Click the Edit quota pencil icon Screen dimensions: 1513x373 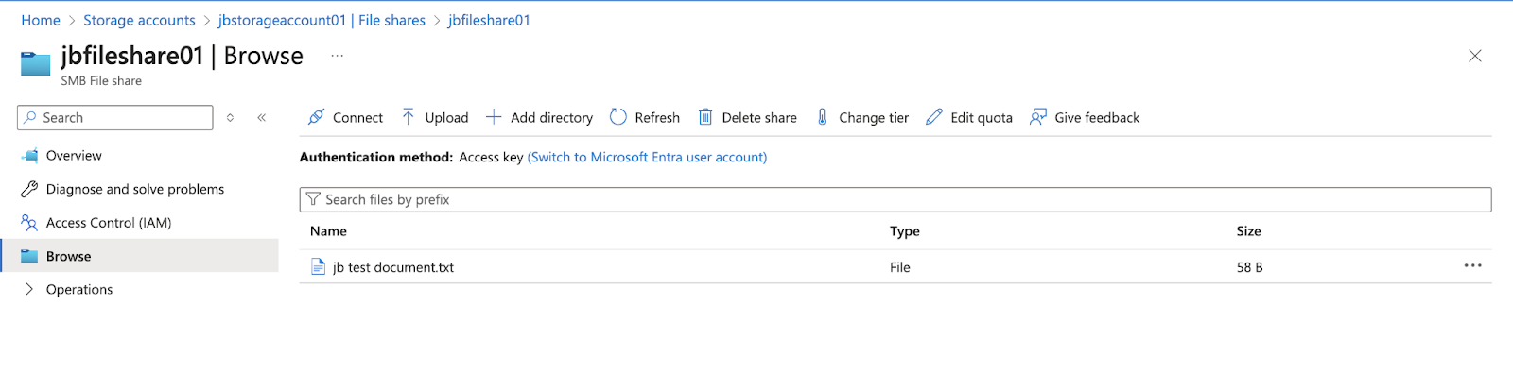934,117
